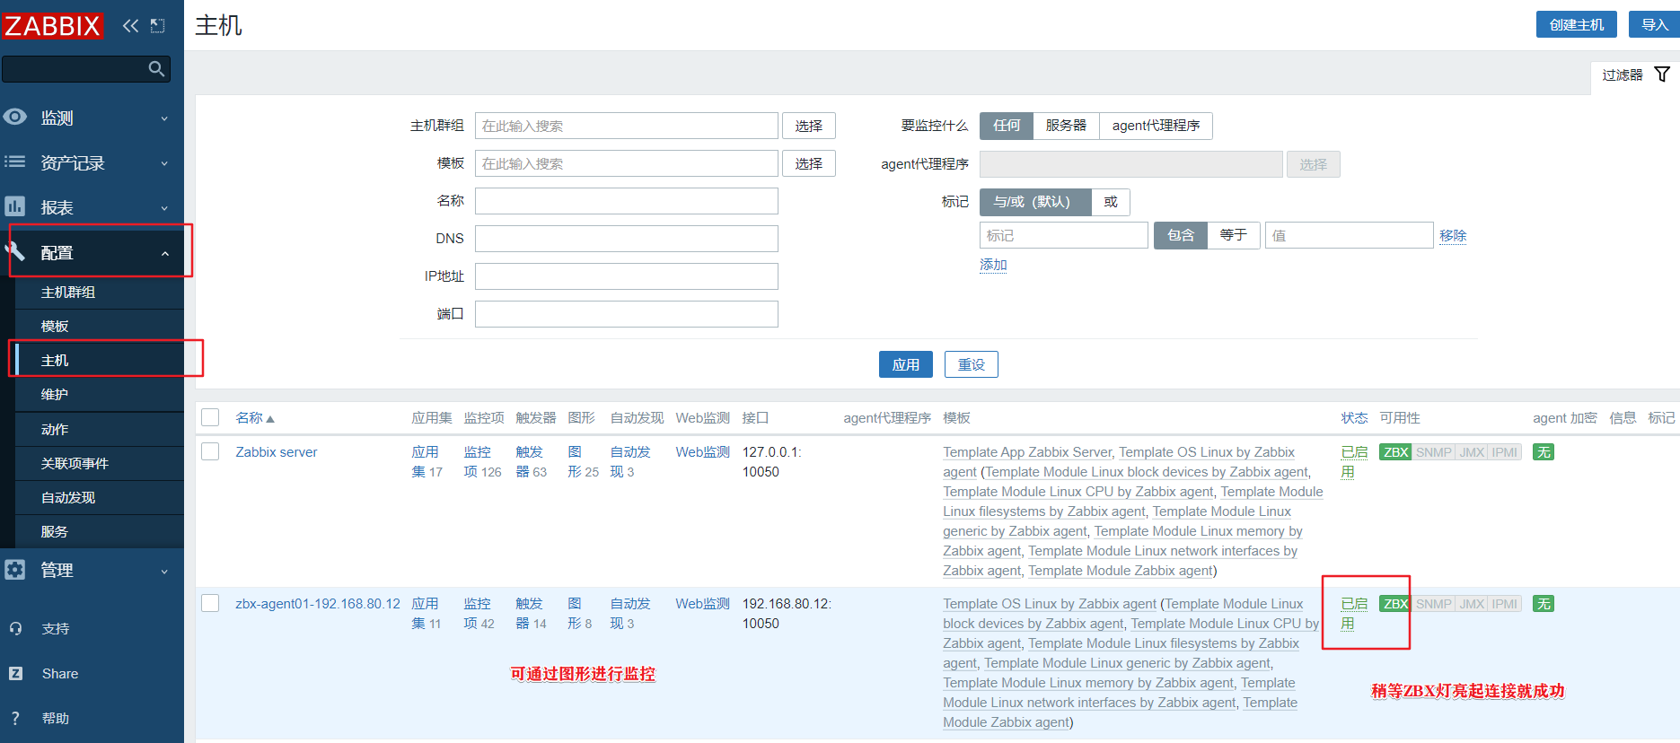
Task: Select 任何 monitoring option
Action: click(x=1007, y=126)
